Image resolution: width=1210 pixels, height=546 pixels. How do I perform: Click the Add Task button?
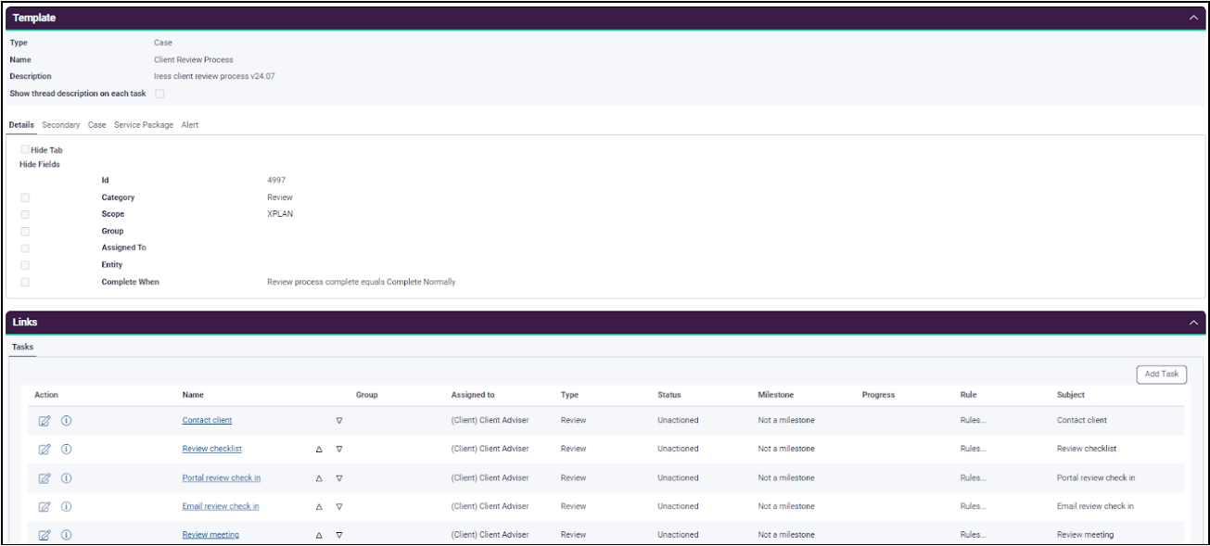(x=1161, y=374)
